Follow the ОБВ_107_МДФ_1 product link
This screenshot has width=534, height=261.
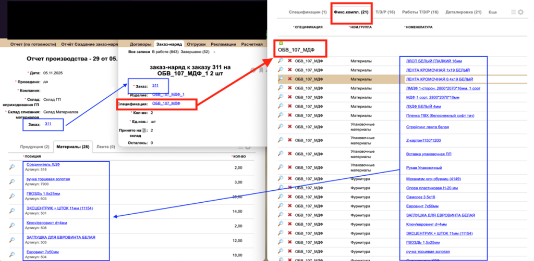[x=168, y=95]
